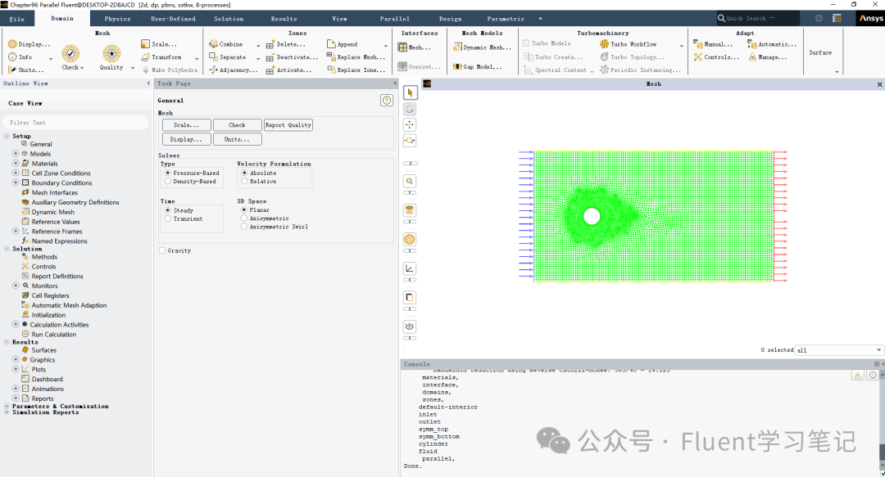Switch to the Results ribbon tab
The image size is (885, 477).
(x=284, y=19)
